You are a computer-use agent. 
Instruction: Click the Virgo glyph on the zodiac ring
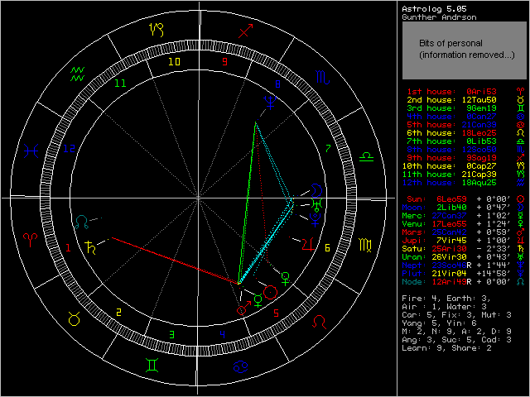click(365, 245)
